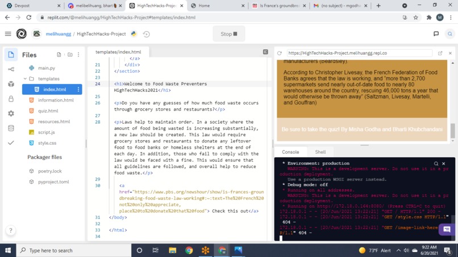Screen dimensions: 458x257
Task: Open the Packages cube icon
Action: [11, 84]
